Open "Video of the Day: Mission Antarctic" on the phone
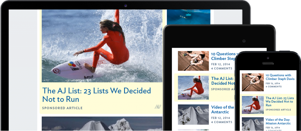The height and width of the screenshot is (131, 301). pyautogui.click(x=278, y=121)
